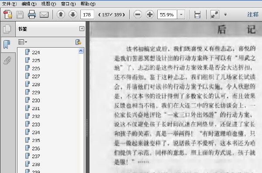This screenshot has width=262, height=173.
Task: Select bookmark 231
Action: (x=33, y=108)
